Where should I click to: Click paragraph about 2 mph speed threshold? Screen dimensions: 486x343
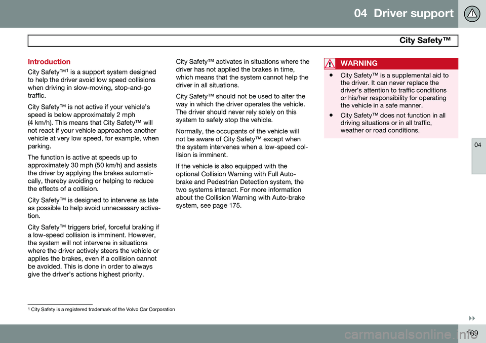(x=93, y=127)
